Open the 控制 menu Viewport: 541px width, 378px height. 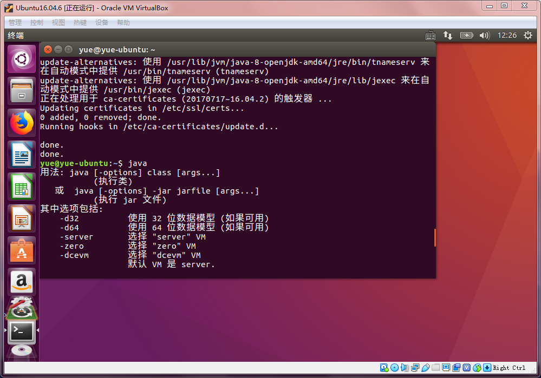tap(37, 22)
